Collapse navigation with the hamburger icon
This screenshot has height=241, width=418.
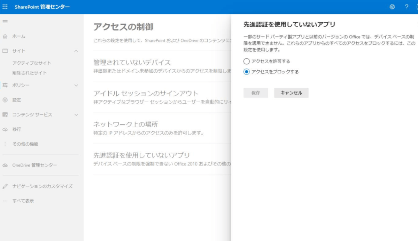tap(5, 22)
